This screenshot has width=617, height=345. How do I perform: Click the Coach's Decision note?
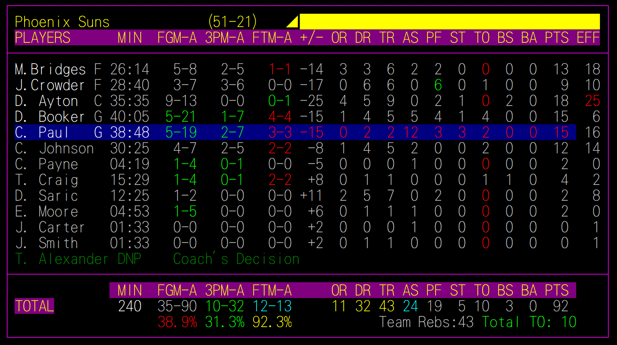tap(236, 259)
